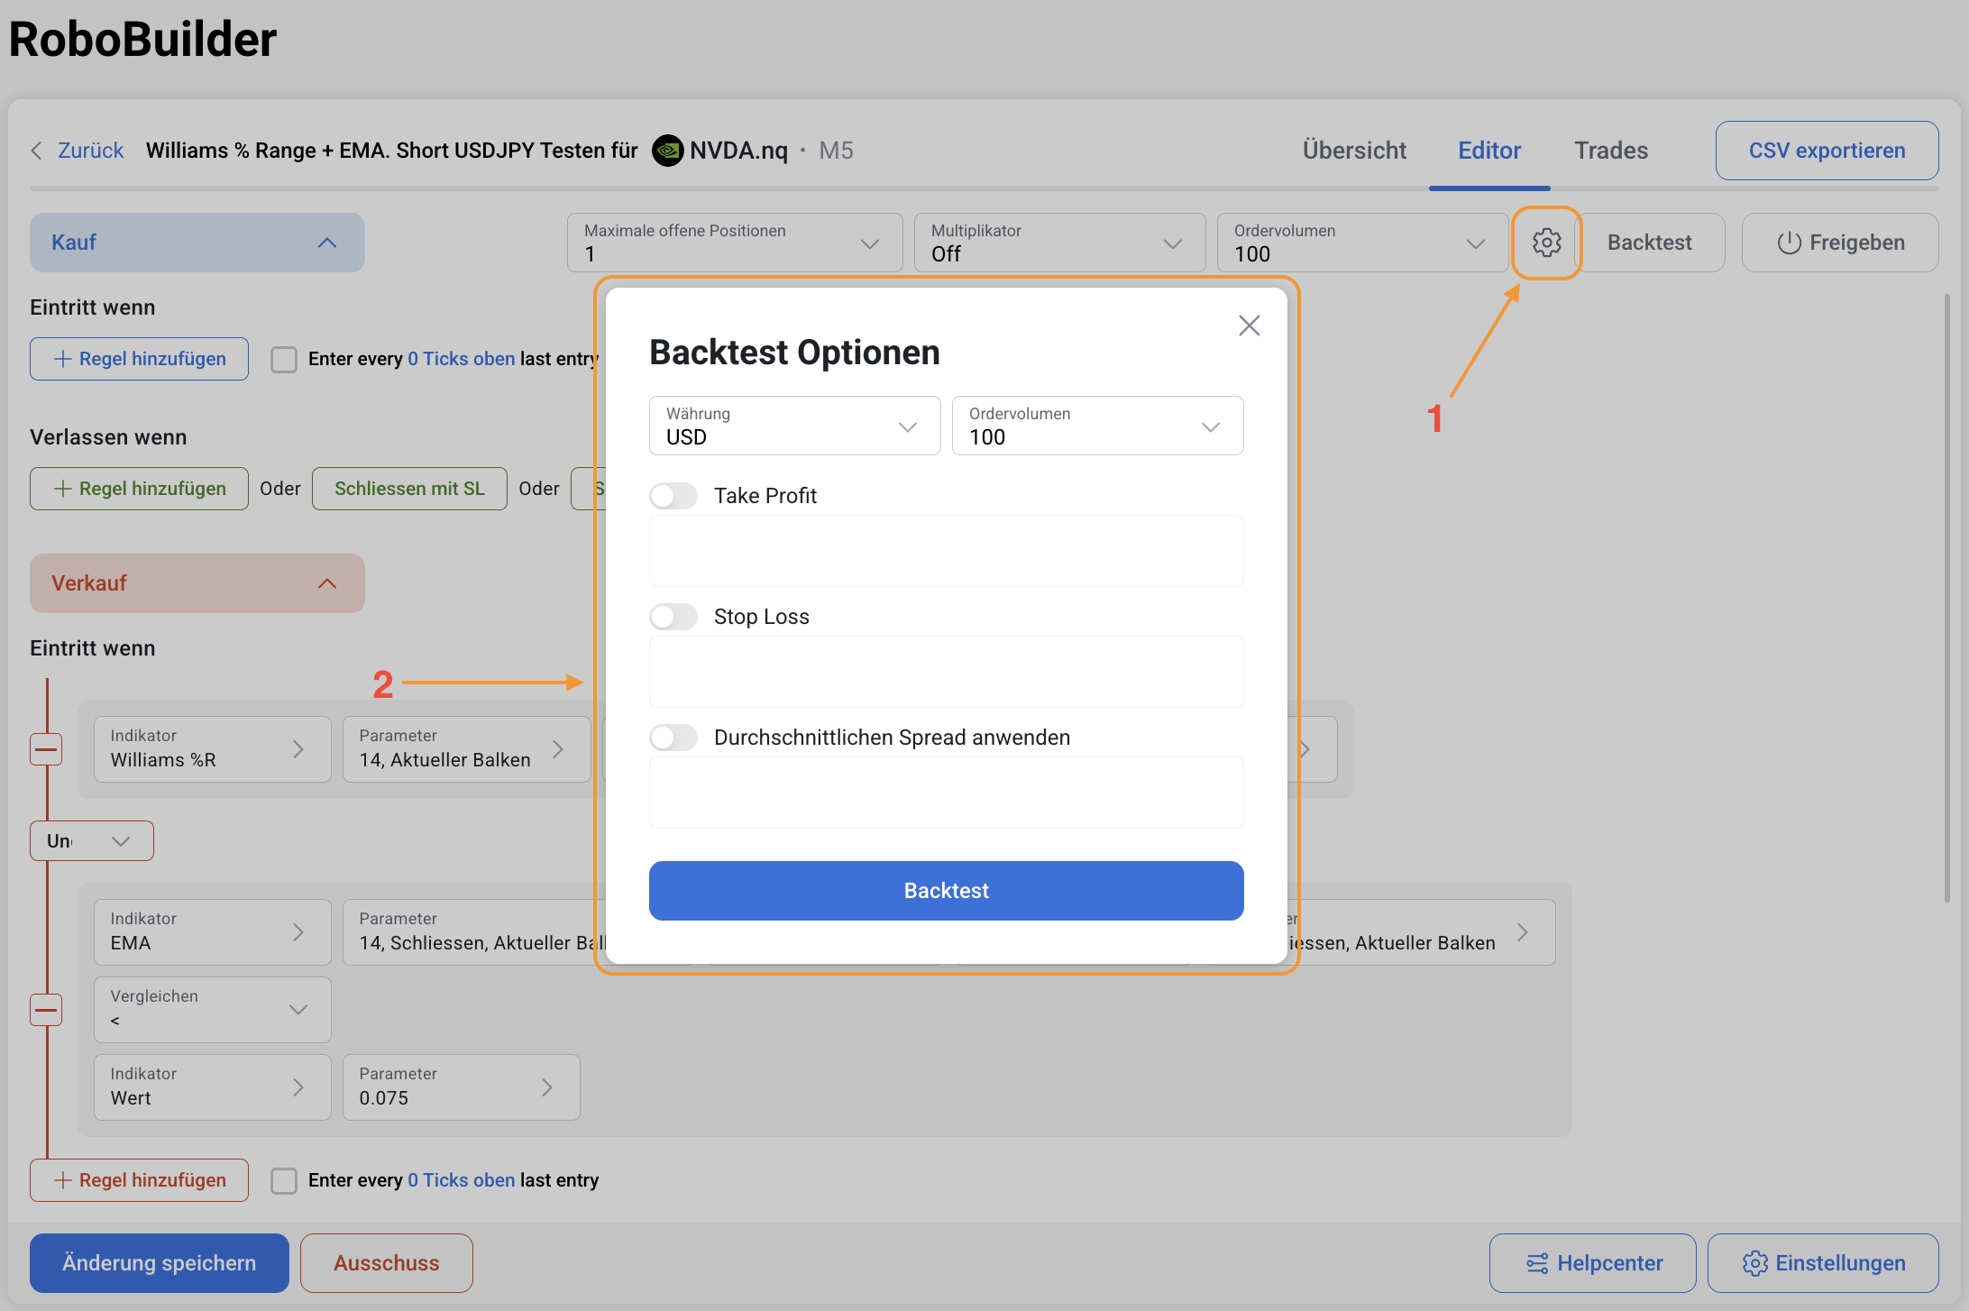Viewport: 1969px width, 1311px height.
Task: Switch to the Übersicht tab
Action: [x=1353, y=151]
